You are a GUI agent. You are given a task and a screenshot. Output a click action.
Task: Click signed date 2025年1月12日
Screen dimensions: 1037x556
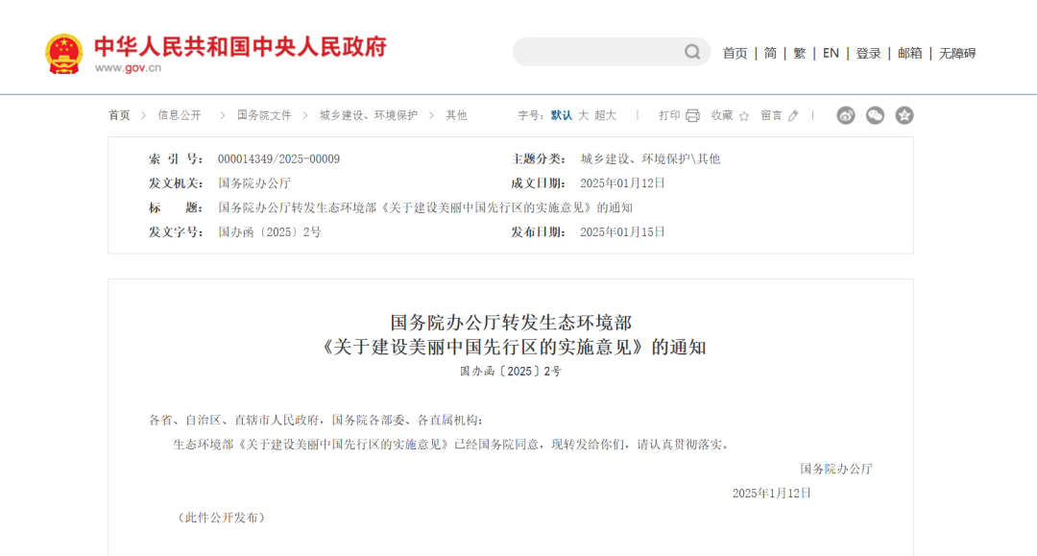click(772, 494)
